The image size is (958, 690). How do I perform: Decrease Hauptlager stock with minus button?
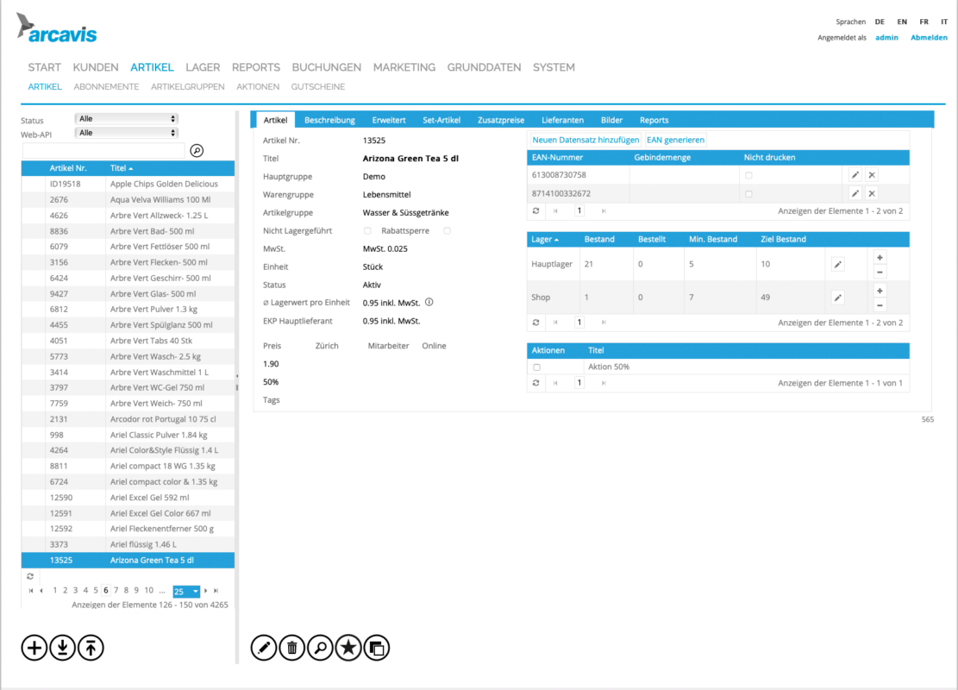click(x=880, y=272)
